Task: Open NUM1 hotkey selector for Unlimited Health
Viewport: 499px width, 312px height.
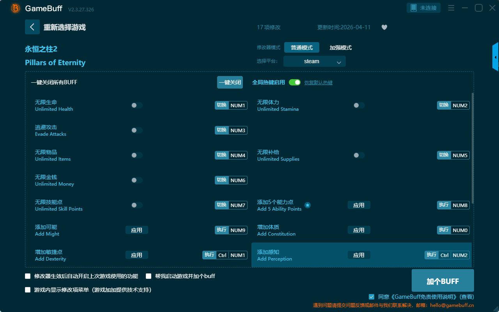Action: pos(238,105)
